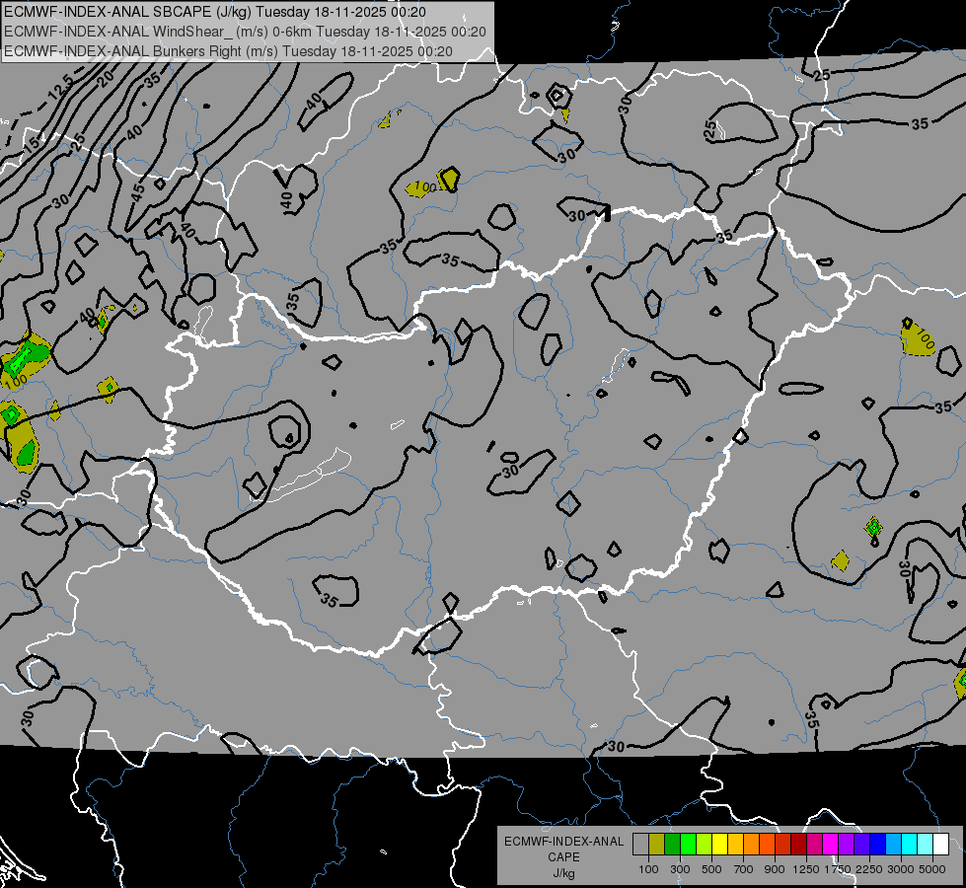This screenshot has height=888, width=966.
Task: Click the legend value 2250
Action: (x=869, y=869)
